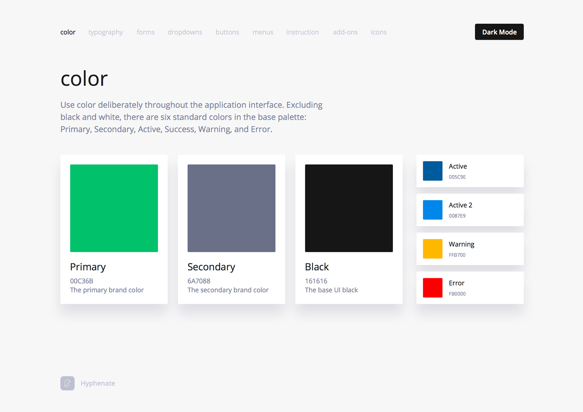Go to the dropdowns section
The image size is (583, 412).
pyautogui.click(x=185, y=32)
